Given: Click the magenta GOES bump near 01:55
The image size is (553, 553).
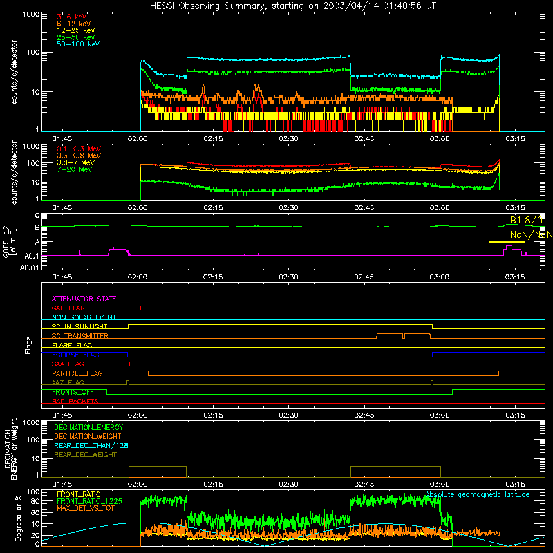Looking at the screenshot, I should [x=119, y=252].
